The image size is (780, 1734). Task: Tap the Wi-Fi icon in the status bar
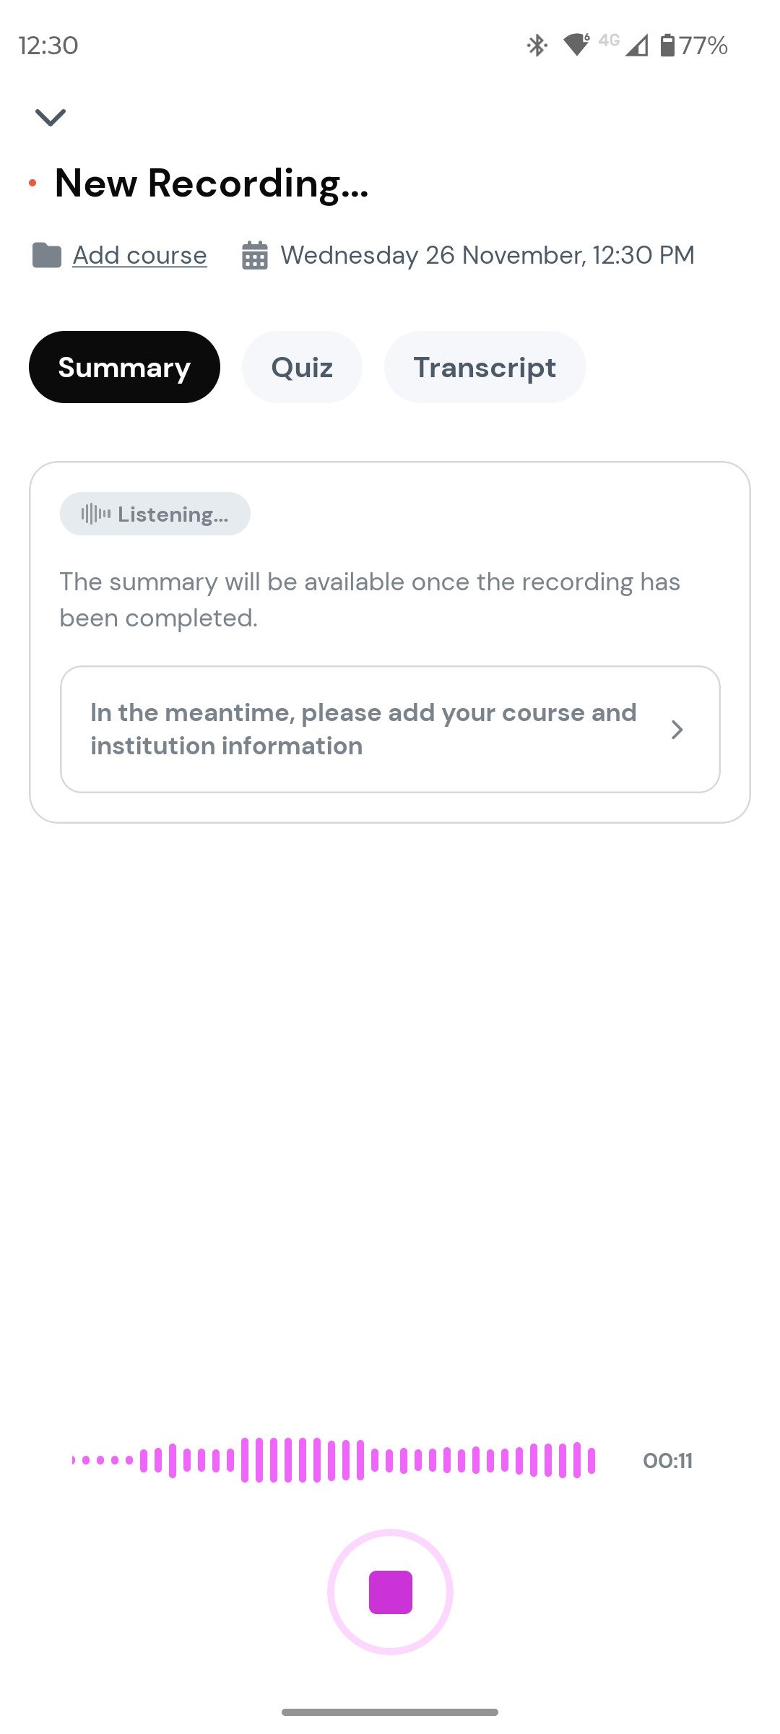tap(576, 45)
